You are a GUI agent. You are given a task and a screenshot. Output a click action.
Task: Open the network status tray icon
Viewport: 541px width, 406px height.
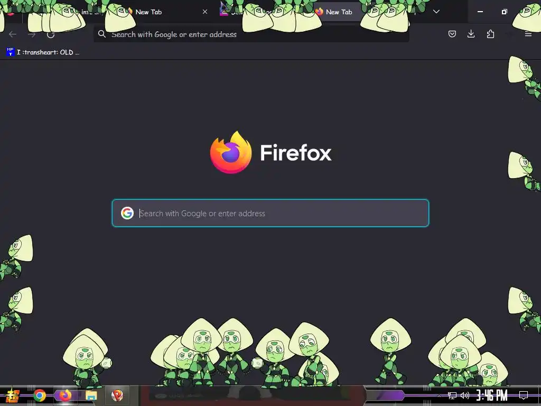tap(452, 395)
